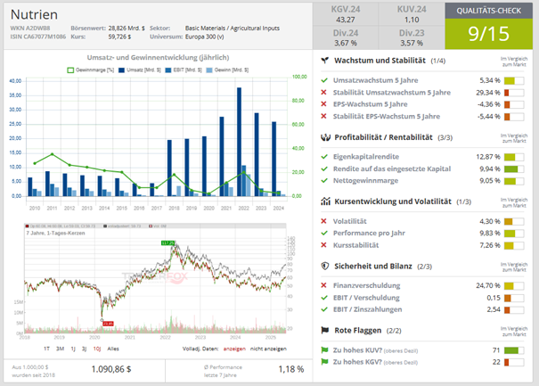Image resolution: width=539 pixels, height=386 pixels.
Task: Click the market comparison bar for Umsatzwachstum 5 Jahre
Action: click(514, 81)
